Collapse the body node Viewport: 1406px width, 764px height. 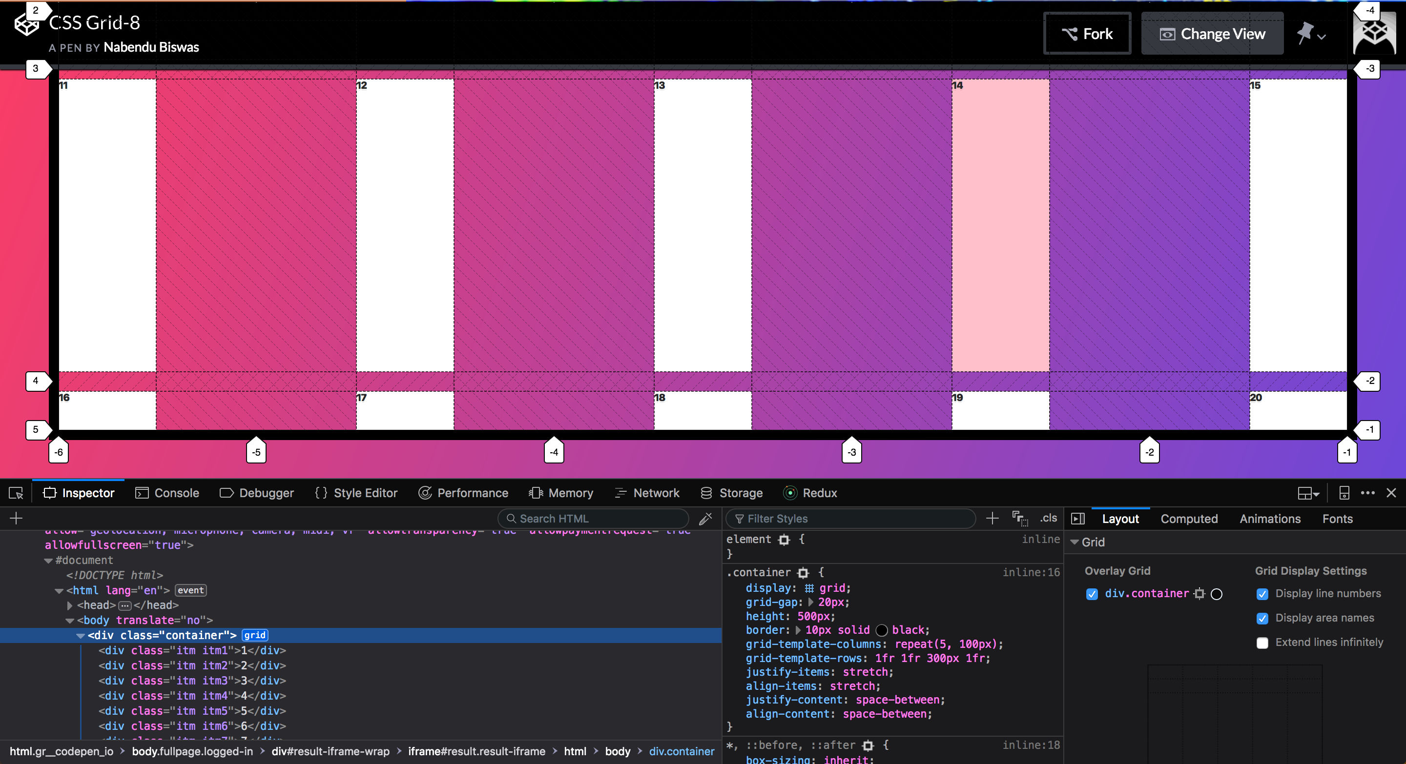coord(70,621)
